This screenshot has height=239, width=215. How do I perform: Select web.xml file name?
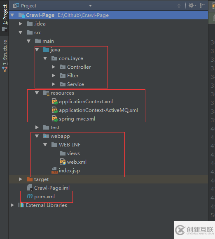pyautogui.click(x=77, y=162)
